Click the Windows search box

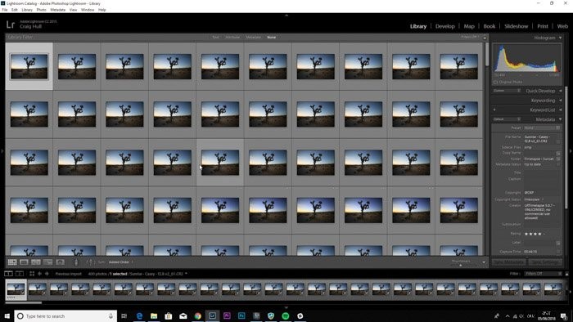pyautogui.click(x=65, y=315)
